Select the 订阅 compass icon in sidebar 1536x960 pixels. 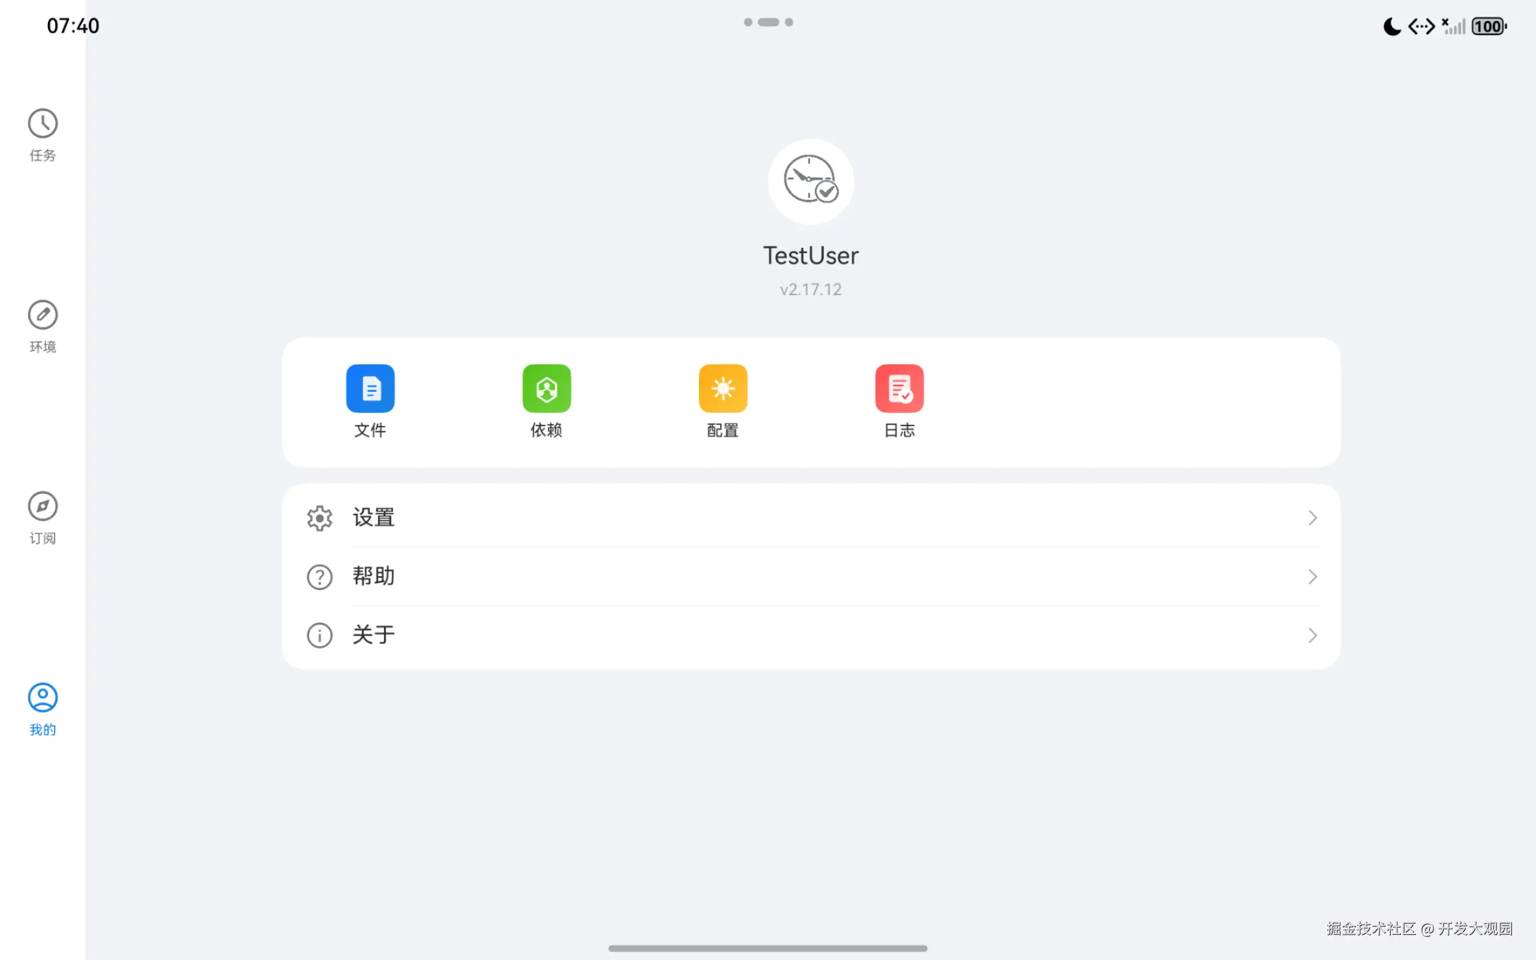(42, 506)
